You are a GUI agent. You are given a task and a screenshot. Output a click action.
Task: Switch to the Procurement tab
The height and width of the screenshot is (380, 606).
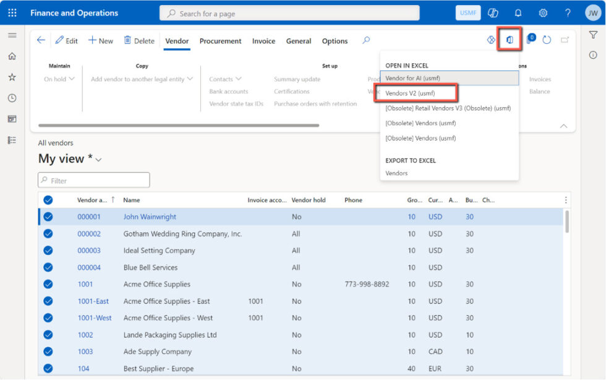[220, 41]
